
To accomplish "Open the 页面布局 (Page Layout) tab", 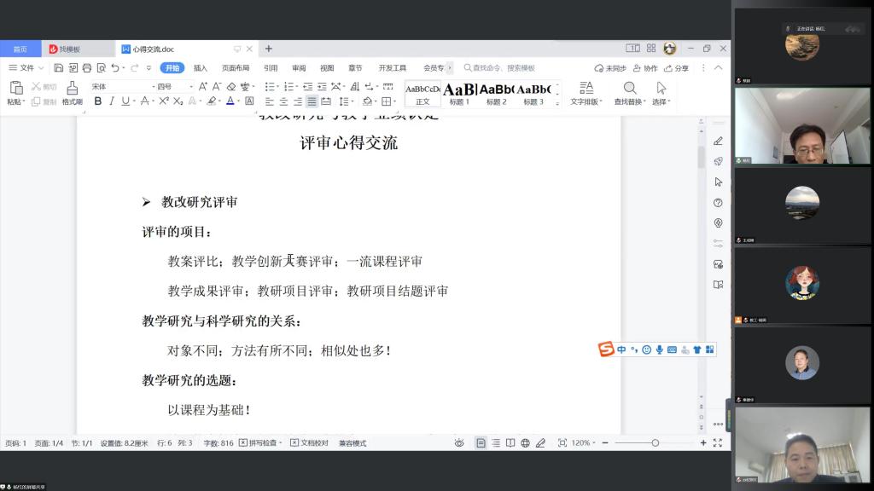I will (x=236, y=68).
